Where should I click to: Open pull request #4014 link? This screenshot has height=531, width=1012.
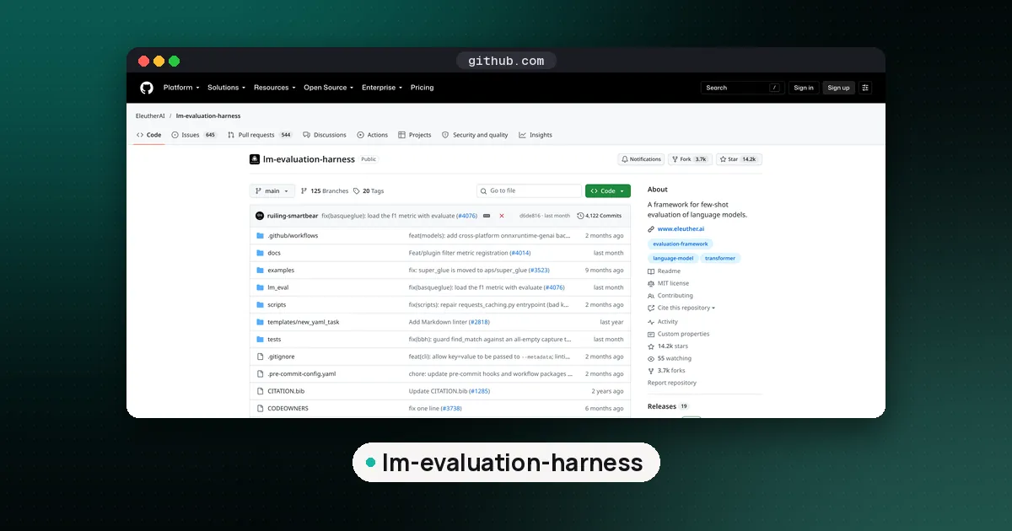(x=520, y=253)
